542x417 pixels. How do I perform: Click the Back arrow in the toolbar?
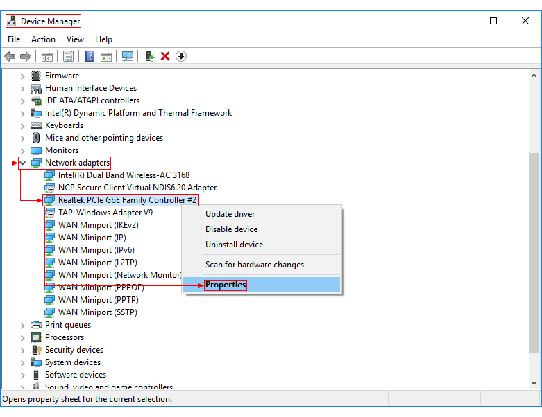click(10, 56)
